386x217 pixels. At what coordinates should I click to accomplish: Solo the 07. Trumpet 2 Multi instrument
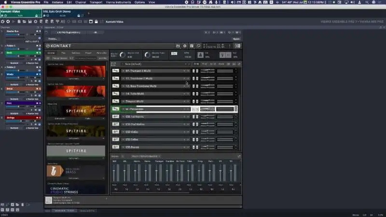click(x=194, y=71)
